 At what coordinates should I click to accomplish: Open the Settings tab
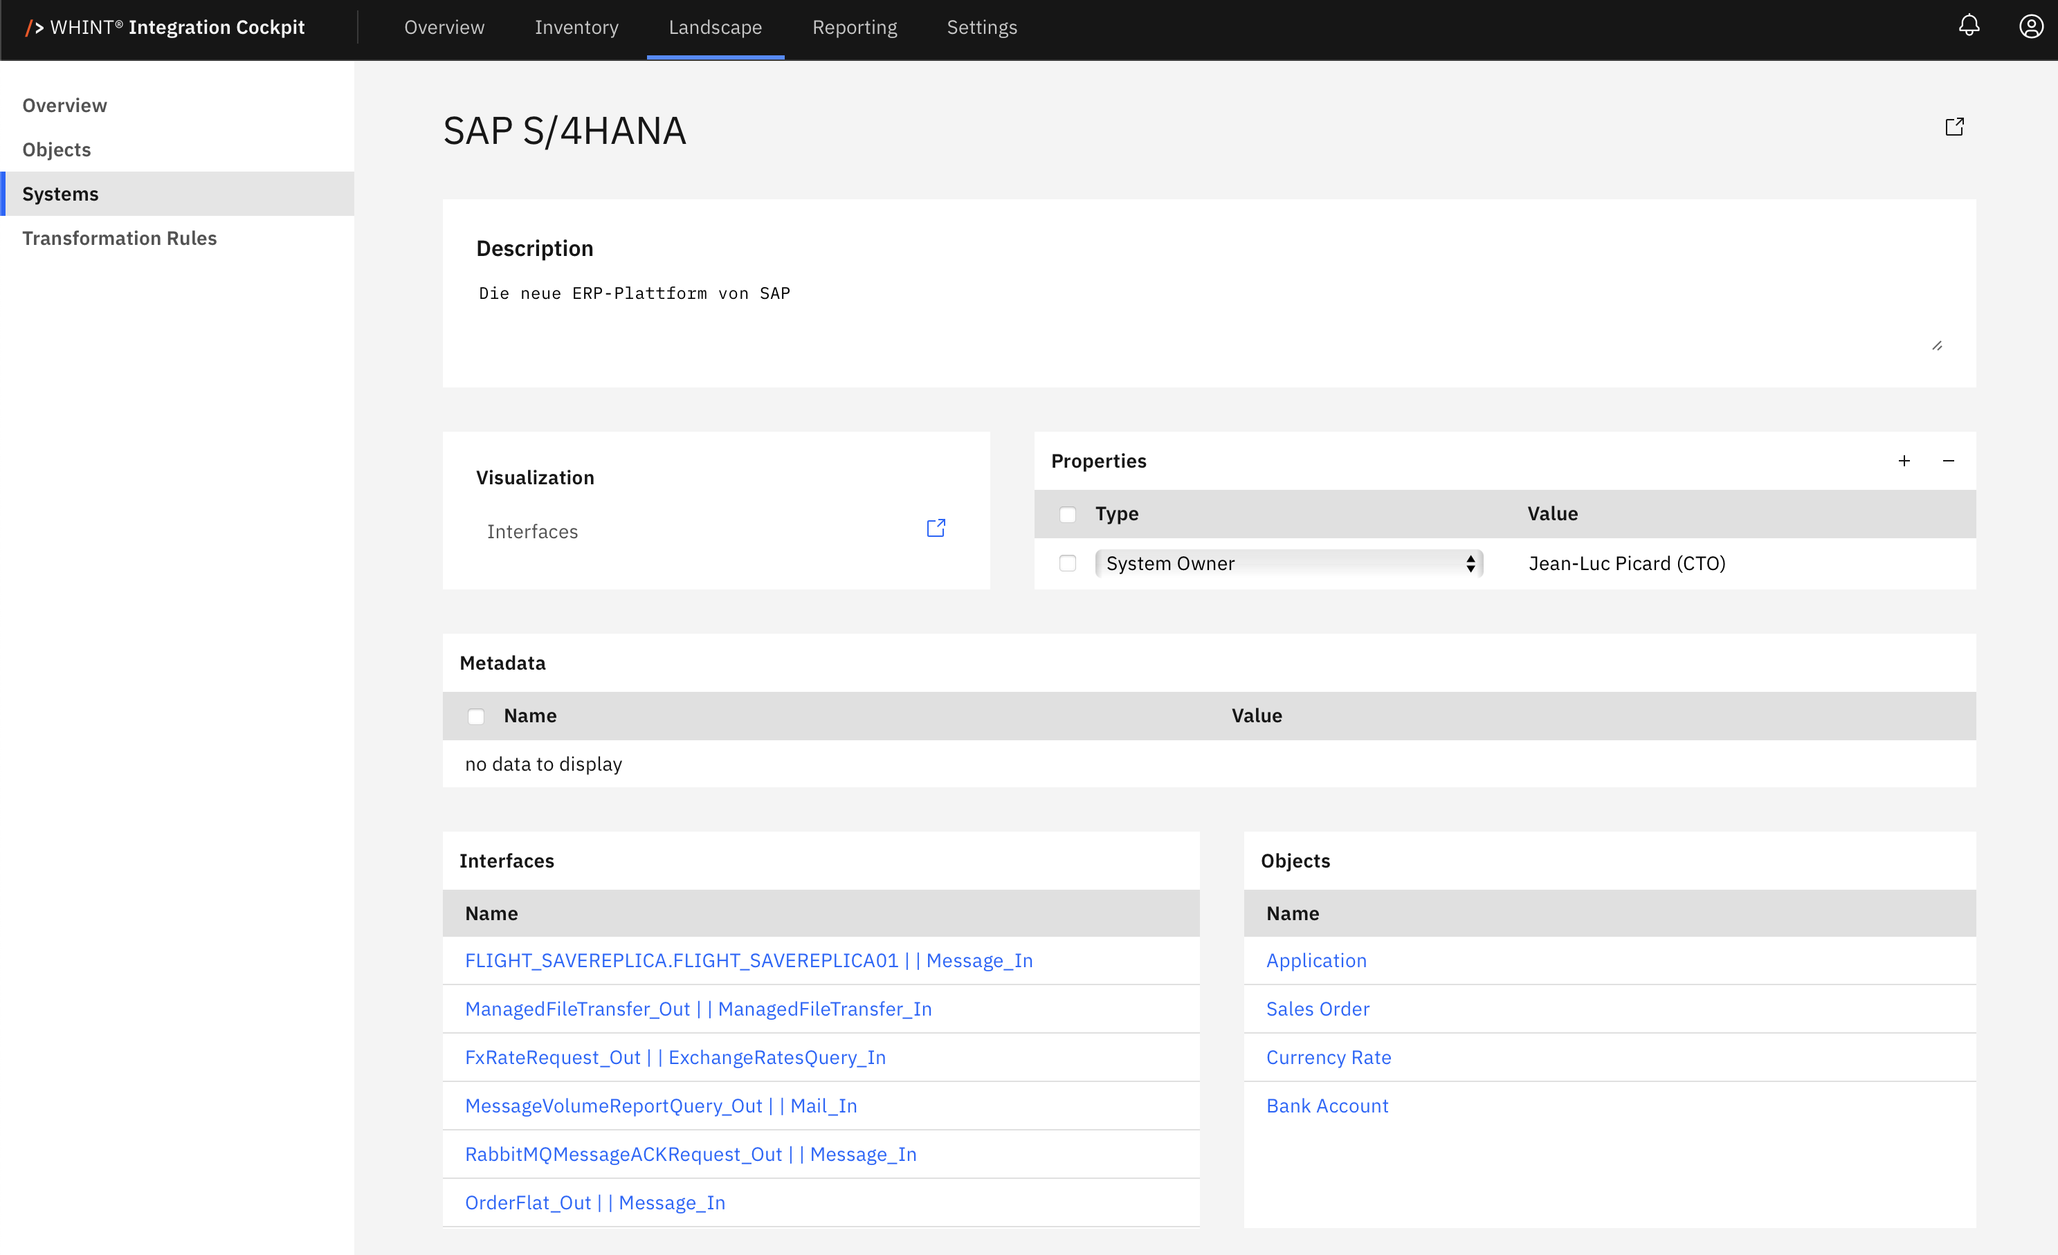point(981,28)
